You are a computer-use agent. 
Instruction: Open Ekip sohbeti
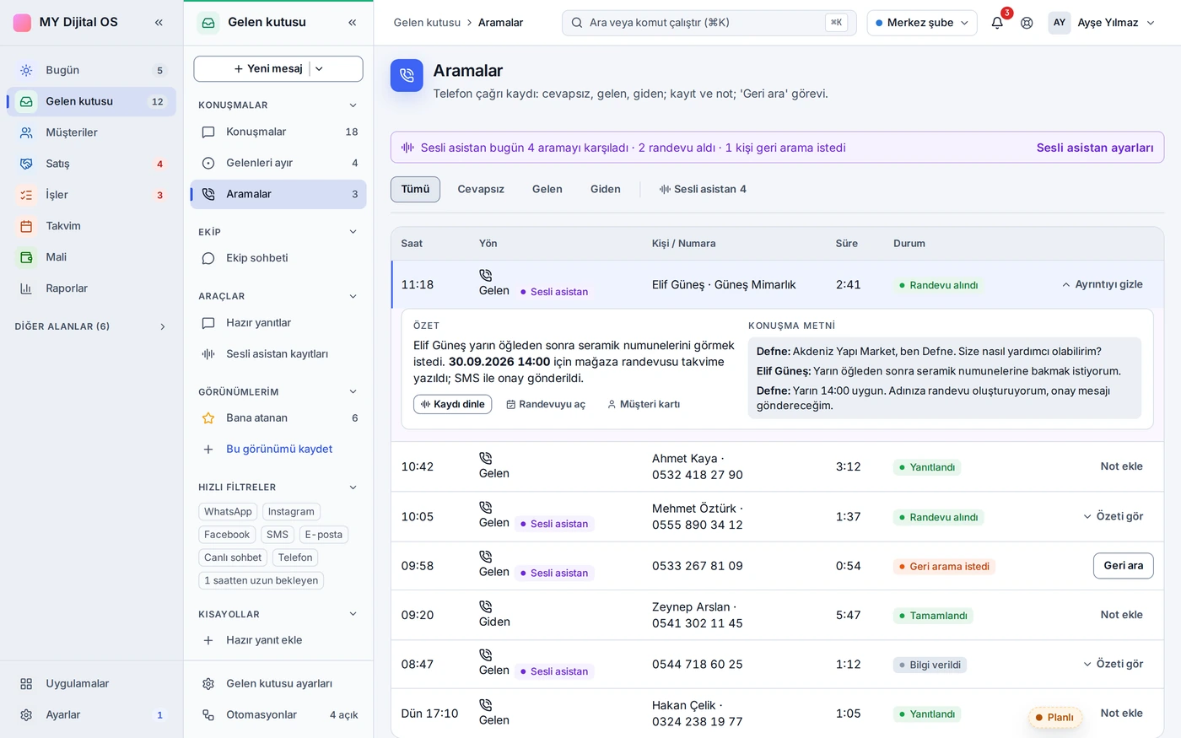pyautogui.click(x=278, y=258)
